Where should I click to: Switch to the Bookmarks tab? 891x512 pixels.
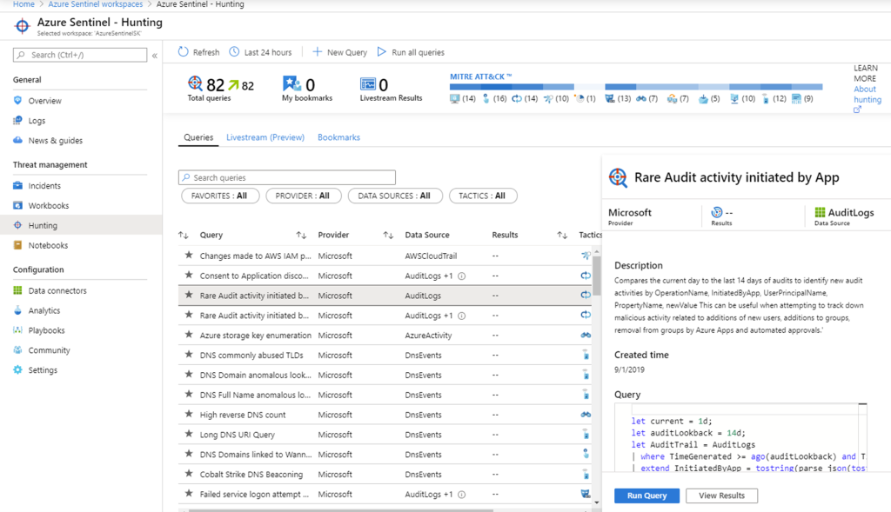tap(338, 137)
